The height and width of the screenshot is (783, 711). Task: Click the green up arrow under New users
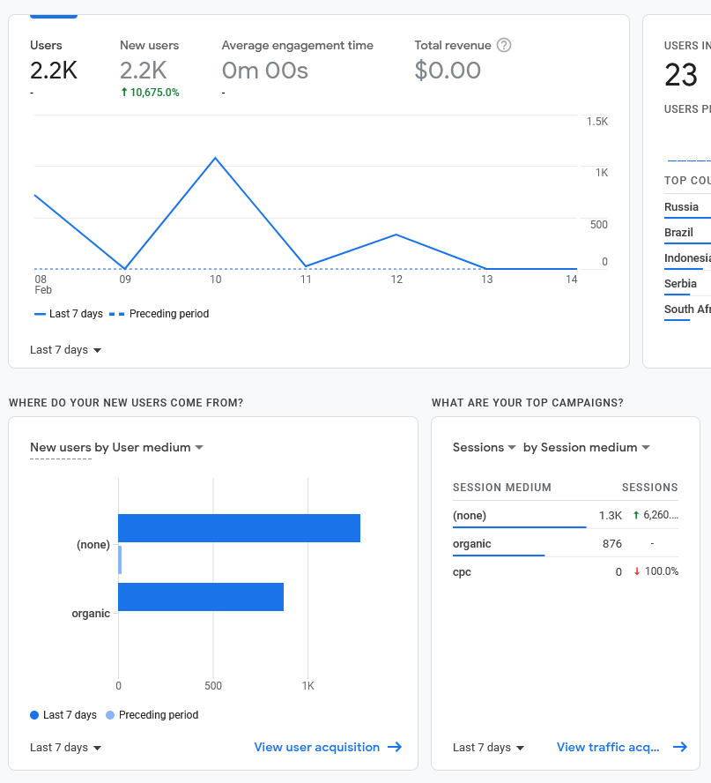124,93
